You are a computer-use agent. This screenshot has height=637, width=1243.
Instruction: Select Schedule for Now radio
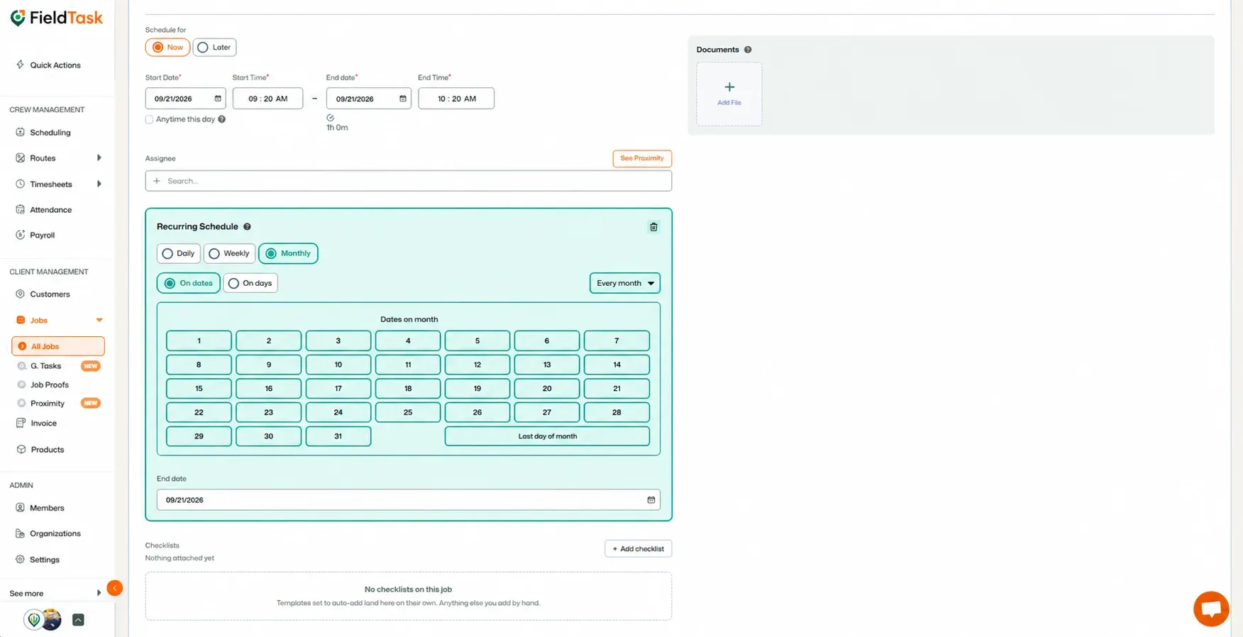click(x=167, y=48)
